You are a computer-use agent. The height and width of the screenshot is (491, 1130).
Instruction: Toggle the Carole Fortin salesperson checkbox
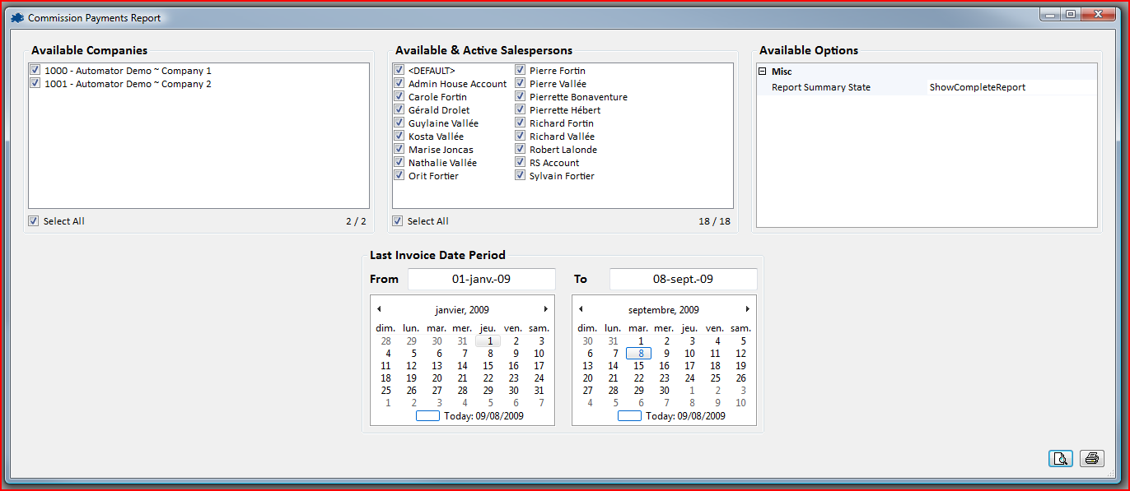coord(399,97)
